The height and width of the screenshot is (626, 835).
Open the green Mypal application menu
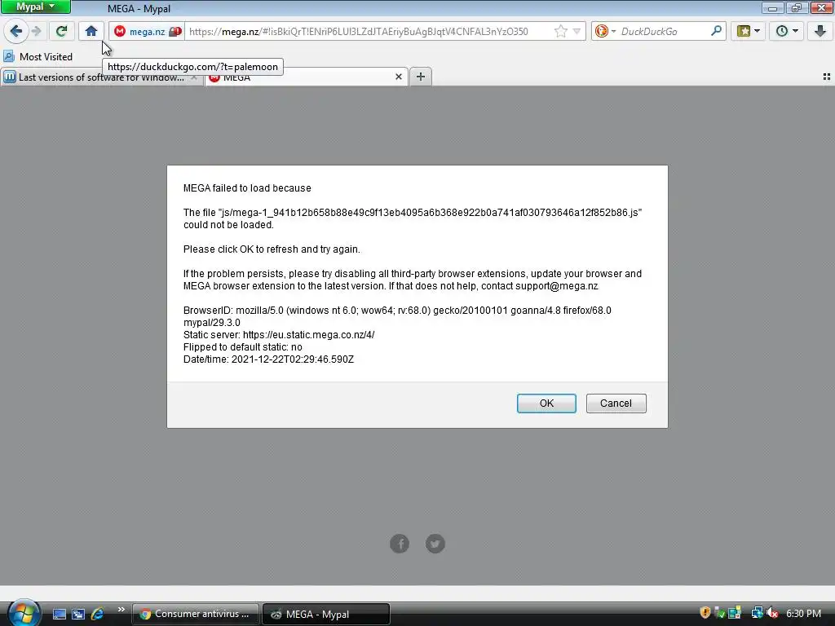[x=35, y=7]
